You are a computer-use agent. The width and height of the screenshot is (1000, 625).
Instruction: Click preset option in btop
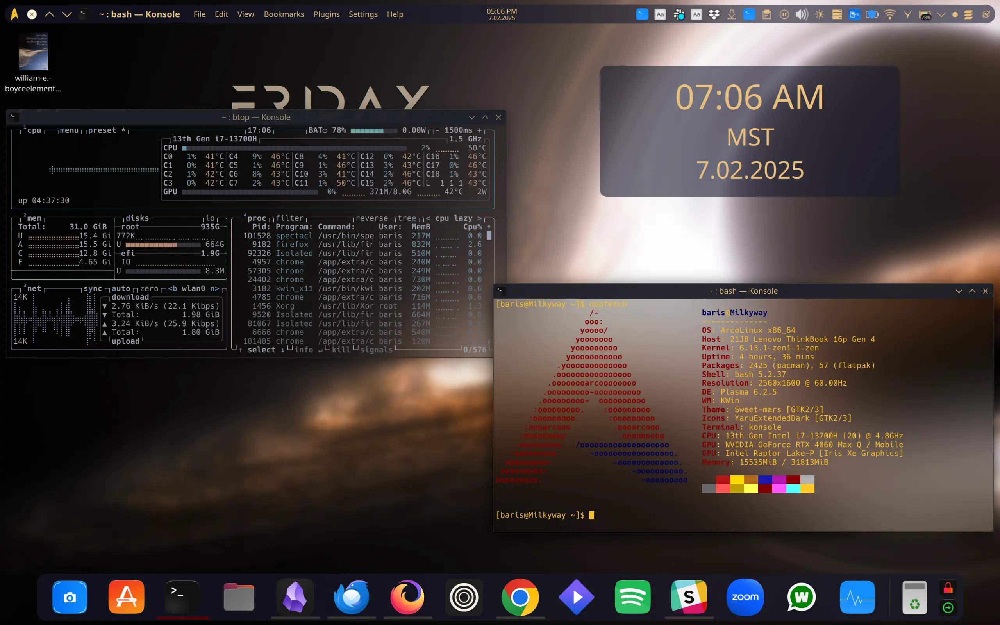pos(102,130)
